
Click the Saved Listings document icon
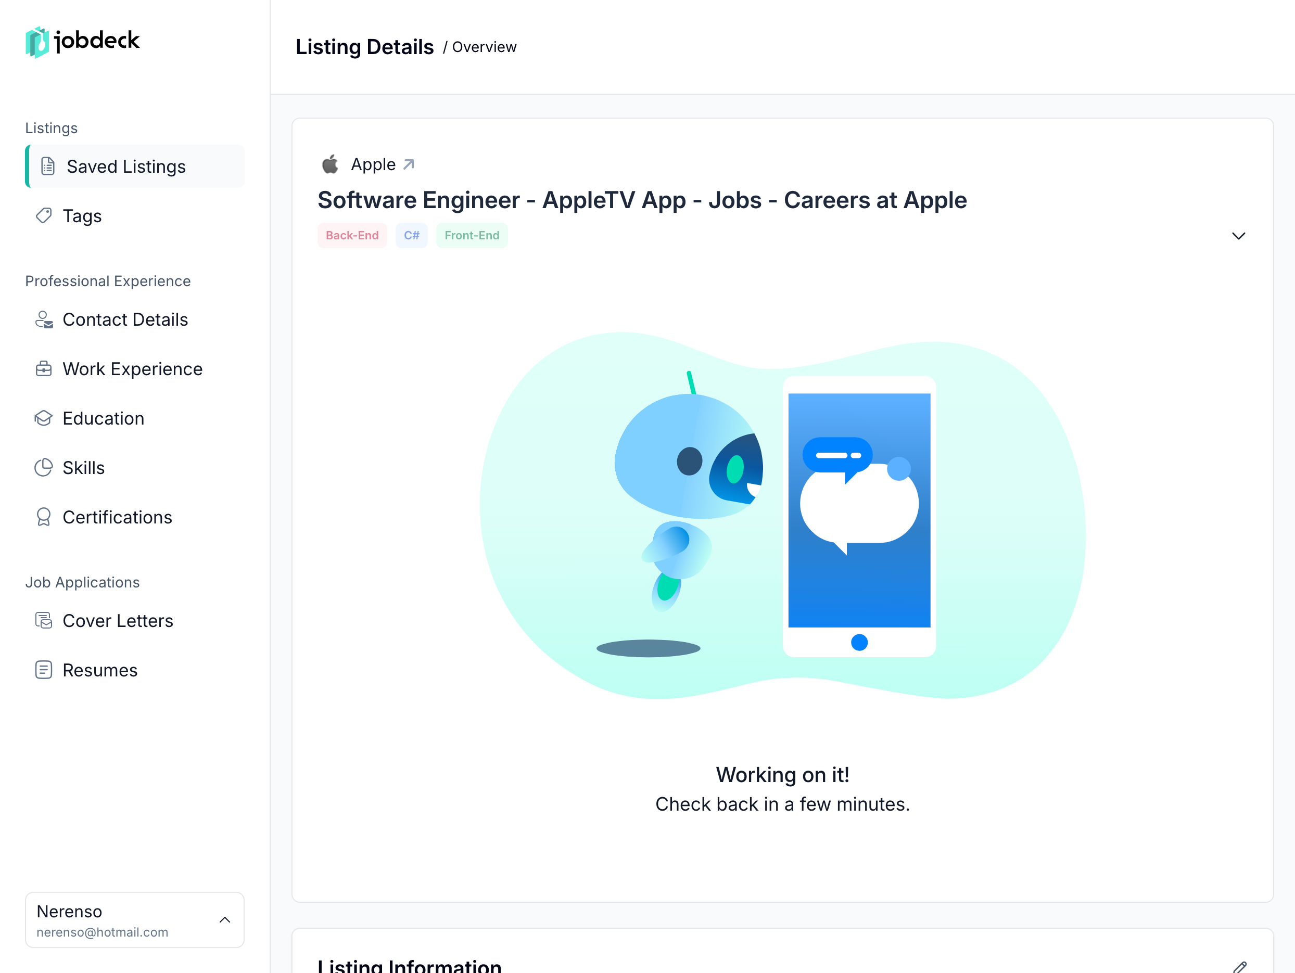[x=48, y=167]
